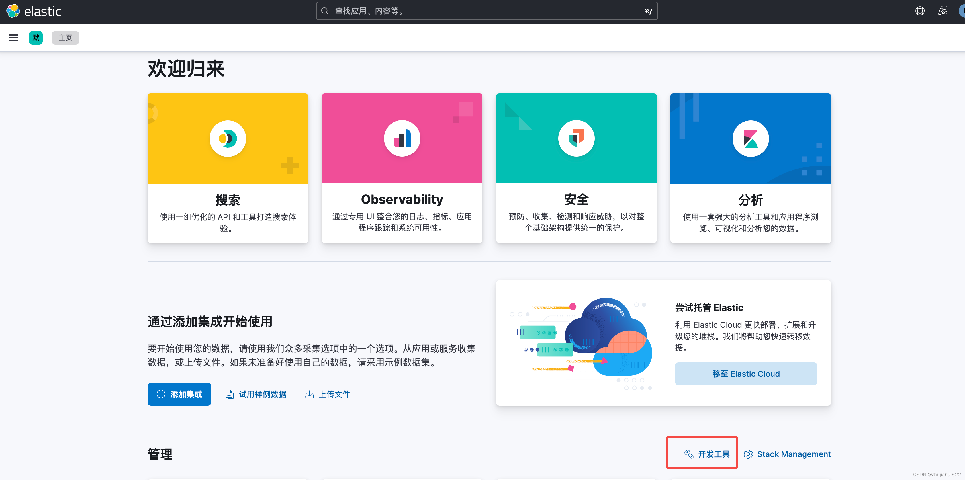Open the newsfeed celebration icon
The image size is (965, 480).
(x=943, y=11)
